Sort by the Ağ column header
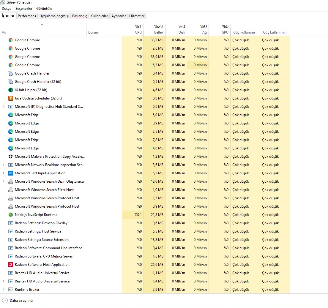The width and height of the screenshot is (328, 308). (x=198, y=29)
